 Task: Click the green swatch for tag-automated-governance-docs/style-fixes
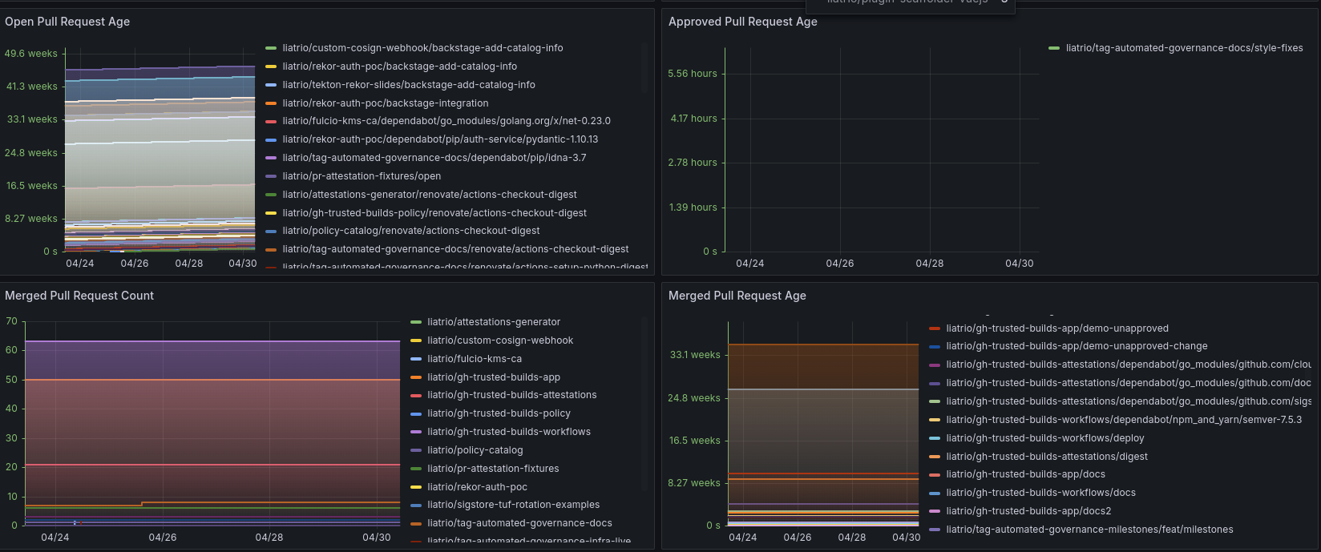[x=1054, y=48]
